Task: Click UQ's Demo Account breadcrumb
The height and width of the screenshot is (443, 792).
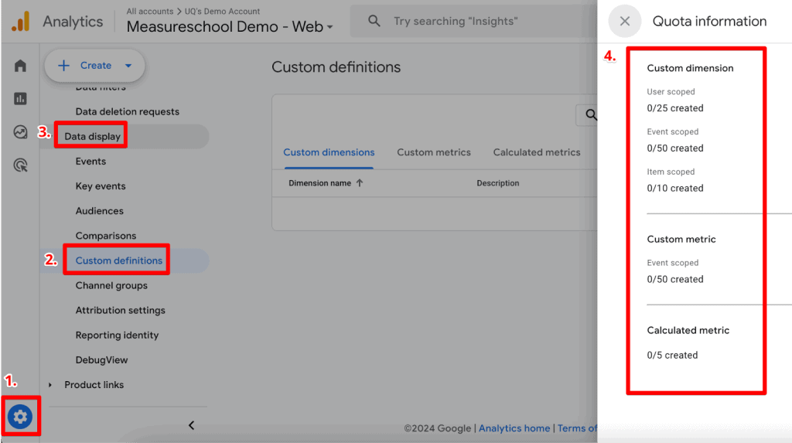Action: click(x=222, y=11)
